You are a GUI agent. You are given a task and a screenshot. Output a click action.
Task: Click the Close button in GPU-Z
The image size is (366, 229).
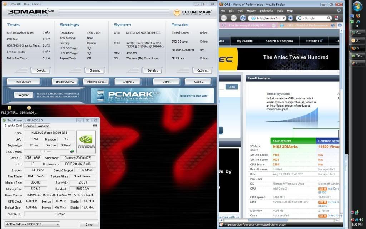click(89, 225)
